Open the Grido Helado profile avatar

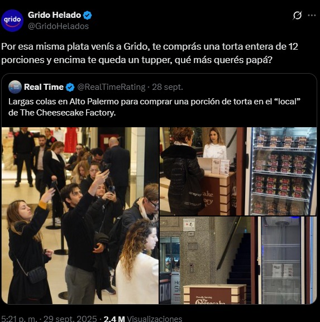[12, 21]
